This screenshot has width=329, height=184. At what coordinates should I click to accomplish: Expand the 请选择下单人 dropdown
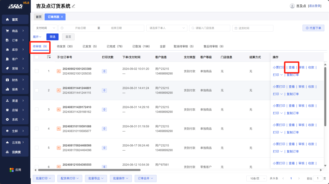(167, 28)
